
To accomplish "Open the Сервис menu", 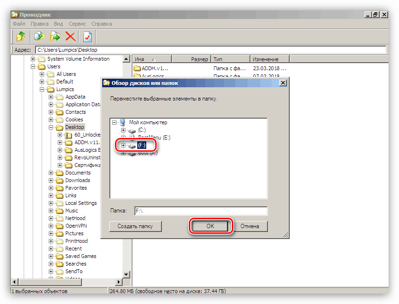I will pos(77,24).
